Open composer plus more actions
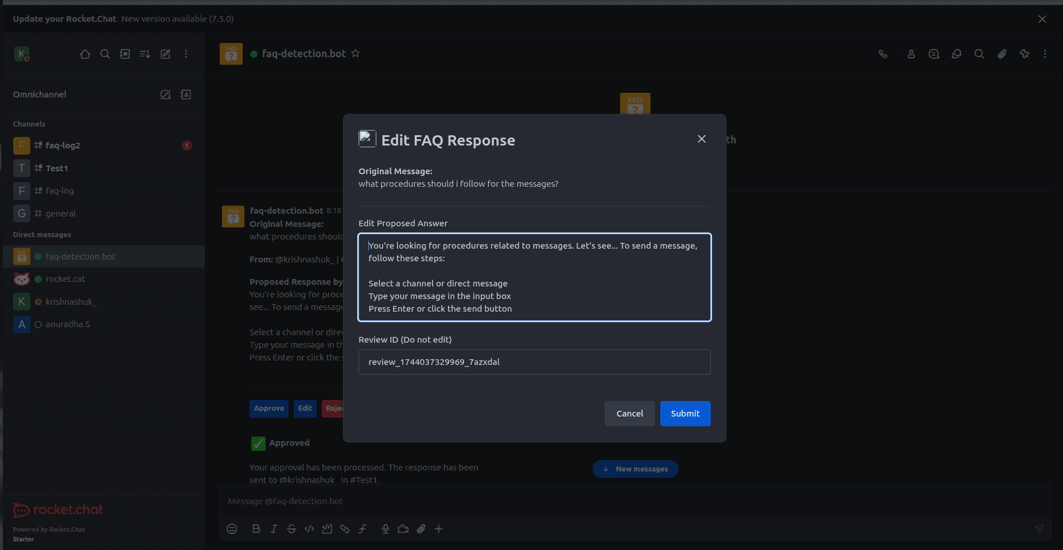1063x550 pixels. tap(439, 529)
